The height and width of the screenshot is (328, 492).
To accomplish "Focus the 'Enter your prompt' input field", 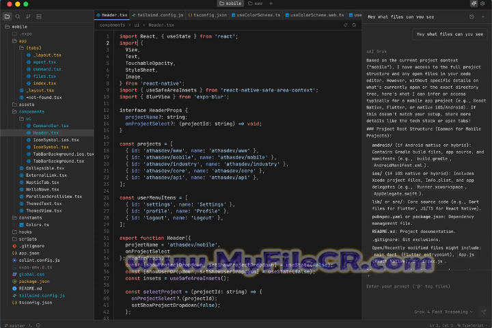I will [x=426, y=286].
